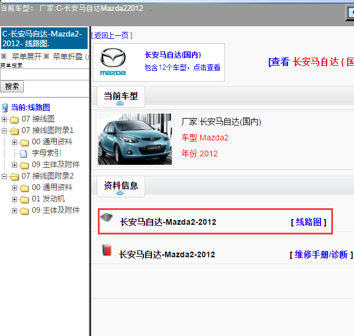
Task: Click the 搜索 button
Action: pyautogui.click(x=12, y=87)
